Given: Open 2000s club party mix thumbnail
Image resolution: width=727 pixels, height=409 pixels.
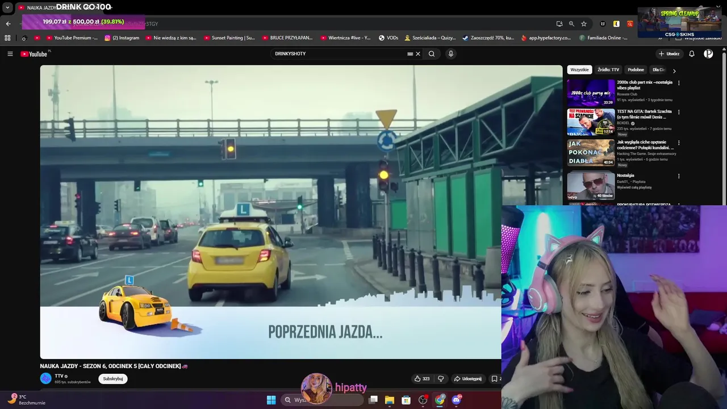Looking at the screenshot, I should tap(591, 93).
